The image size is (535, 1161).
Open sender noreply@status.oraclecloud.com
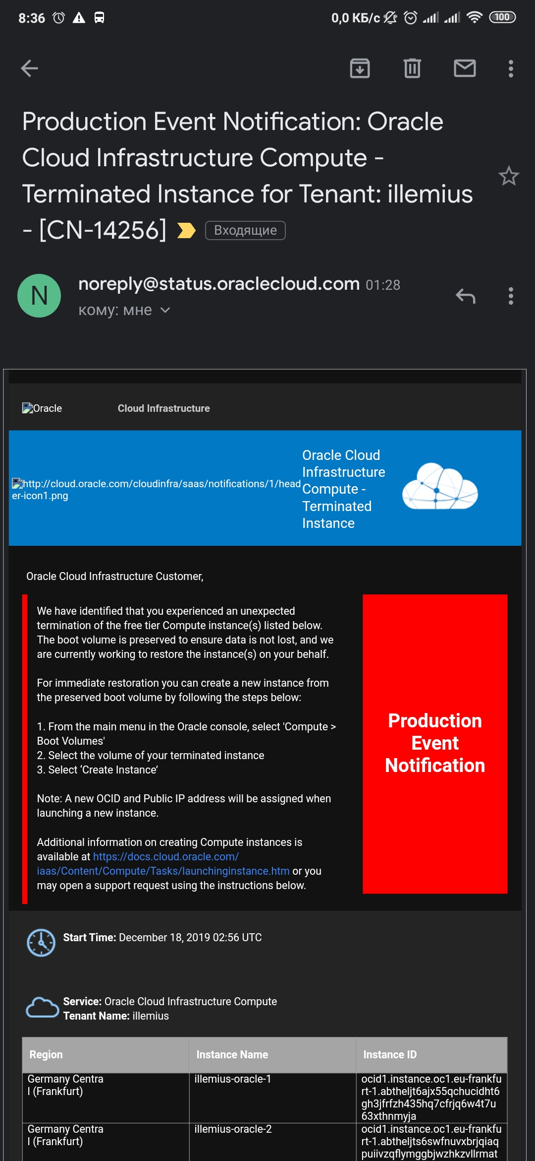tap(219, 284)
